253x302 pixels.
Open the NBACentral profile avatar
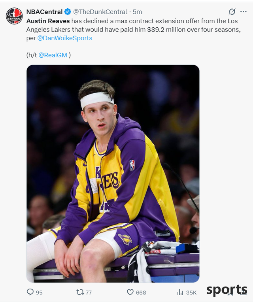click(14, 16)
